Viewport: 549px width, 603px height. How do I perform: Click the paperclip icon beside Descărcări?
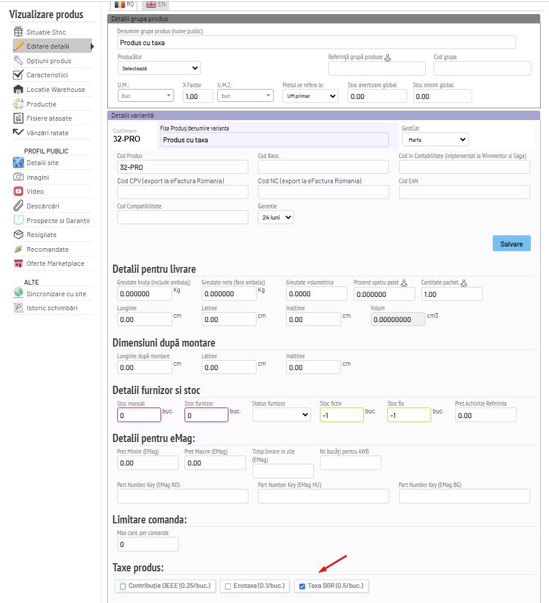click(18, 206)
